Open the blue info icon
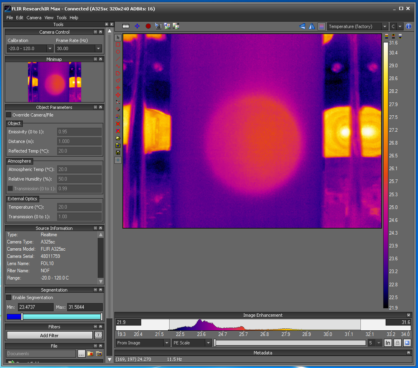Image resolution: width=418 pixels, height=368 pixels. [x=408, y=26]
